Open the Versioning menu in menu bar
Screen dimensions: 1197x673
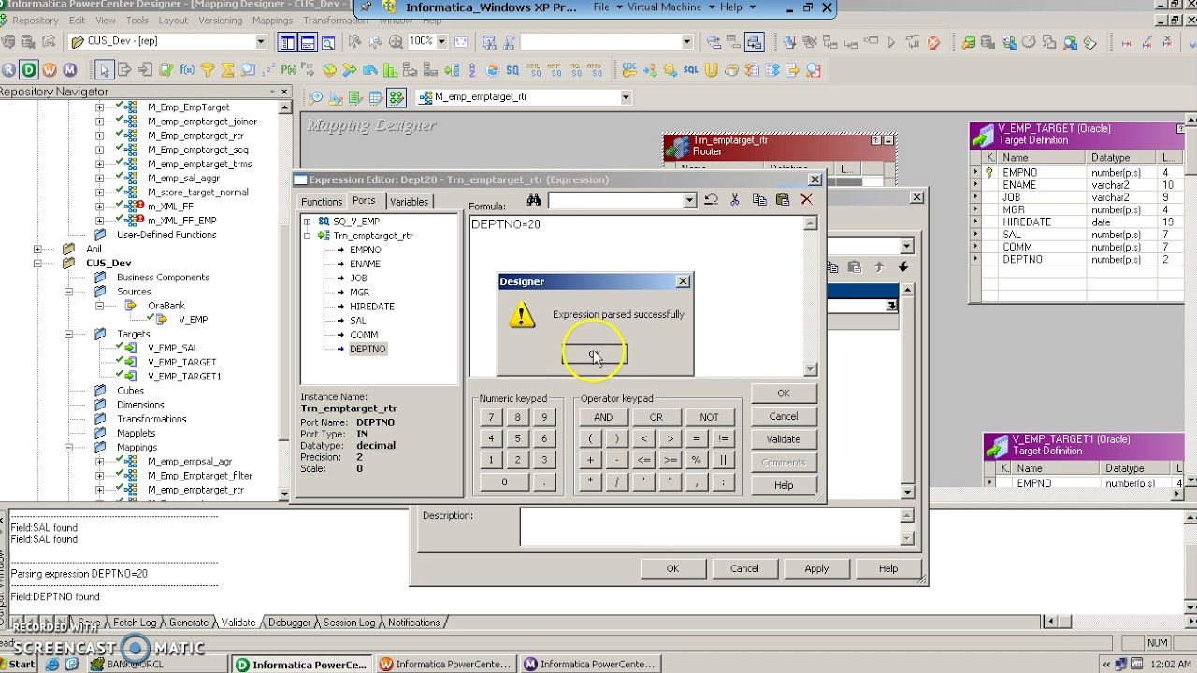pos(220,21)
